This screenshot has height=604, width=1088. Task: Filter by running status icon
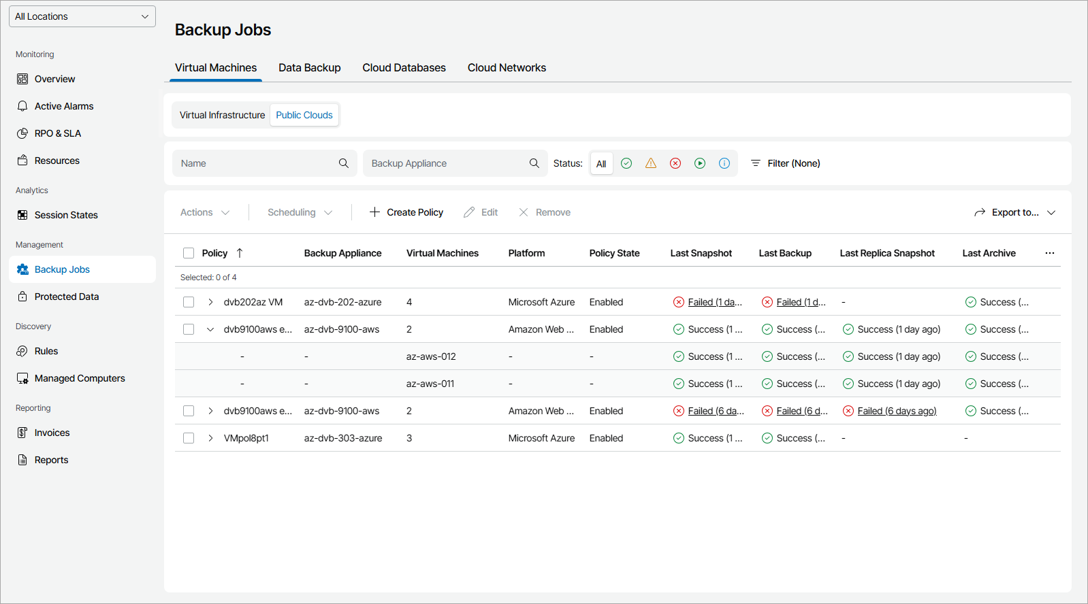pos(700,163)
